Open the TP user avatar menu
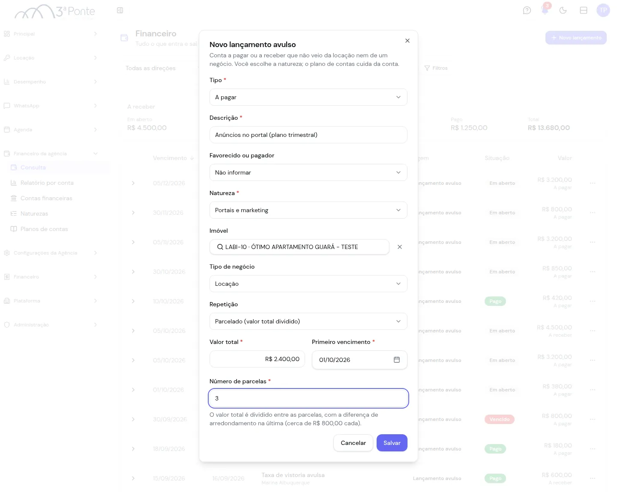This screenshot has height=492, width=617. (603, 10)
